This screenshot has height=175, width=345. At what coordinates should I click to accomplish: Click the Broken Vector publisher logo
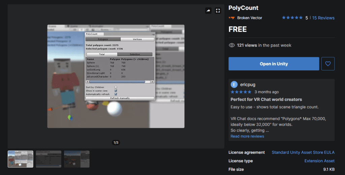pyautogui.click(x=232, y=18)
